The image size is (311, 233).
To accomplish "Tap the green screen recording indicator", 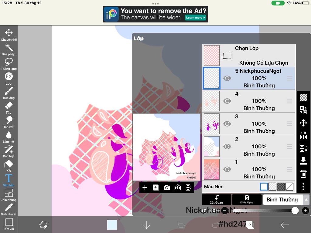I will [x=278, y=3].
